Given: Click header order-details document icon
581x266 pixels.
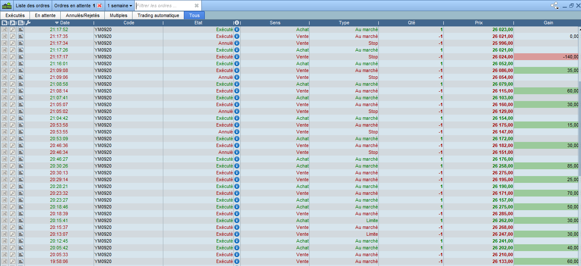Looking at the screenshot, I should point(21,23).
